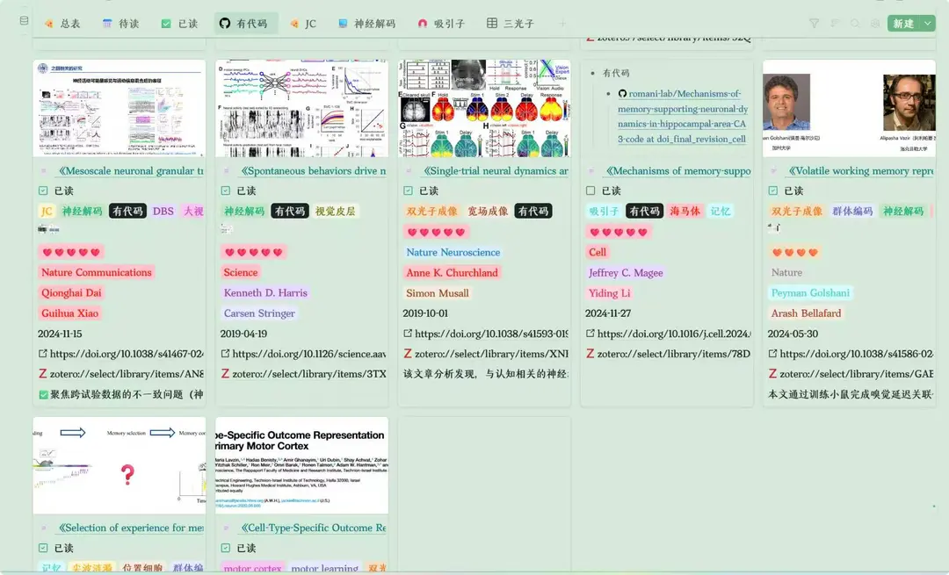This screenshot has height=575, width=949.
Task: Open the database source icon beside the tabs
Action: coord(25,21)
